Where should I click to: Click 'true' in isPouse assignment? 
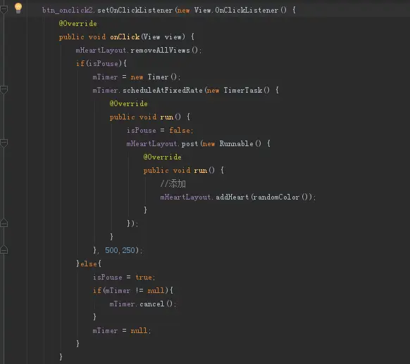pos(143,277)
